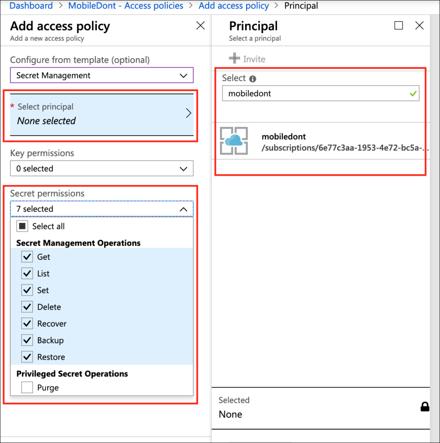This screenshot has height=443, width=440.
Task: Click the mobiledont search input field
Action: (320, 93)
